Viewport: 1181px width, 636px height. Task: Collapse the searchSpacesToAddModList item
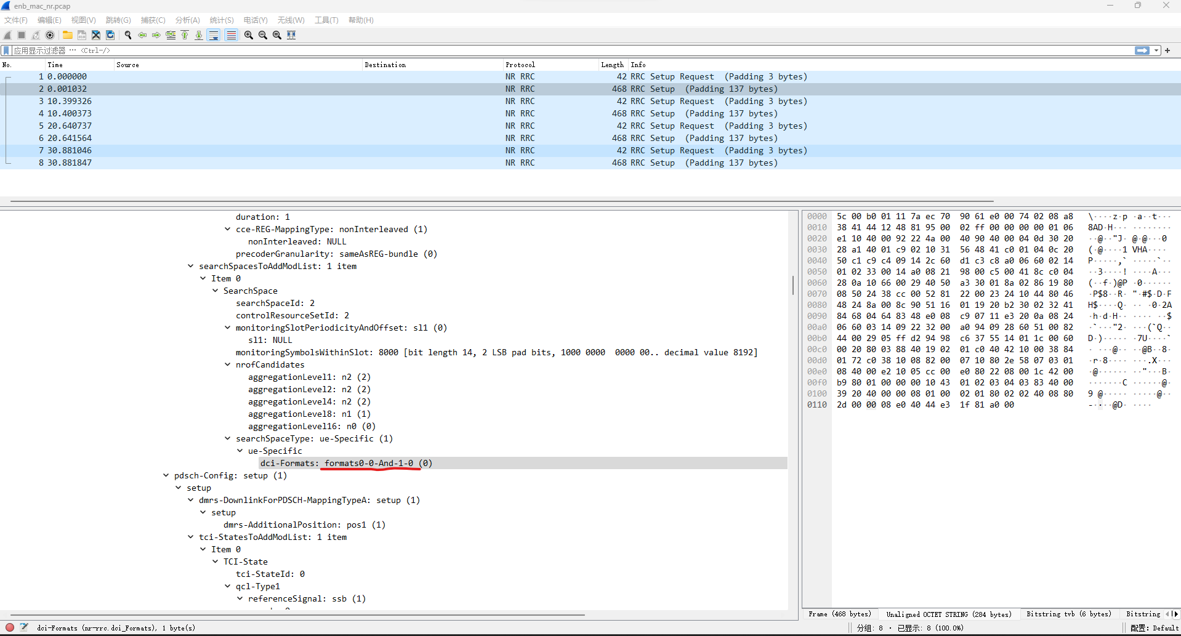(x=190, y=266)
